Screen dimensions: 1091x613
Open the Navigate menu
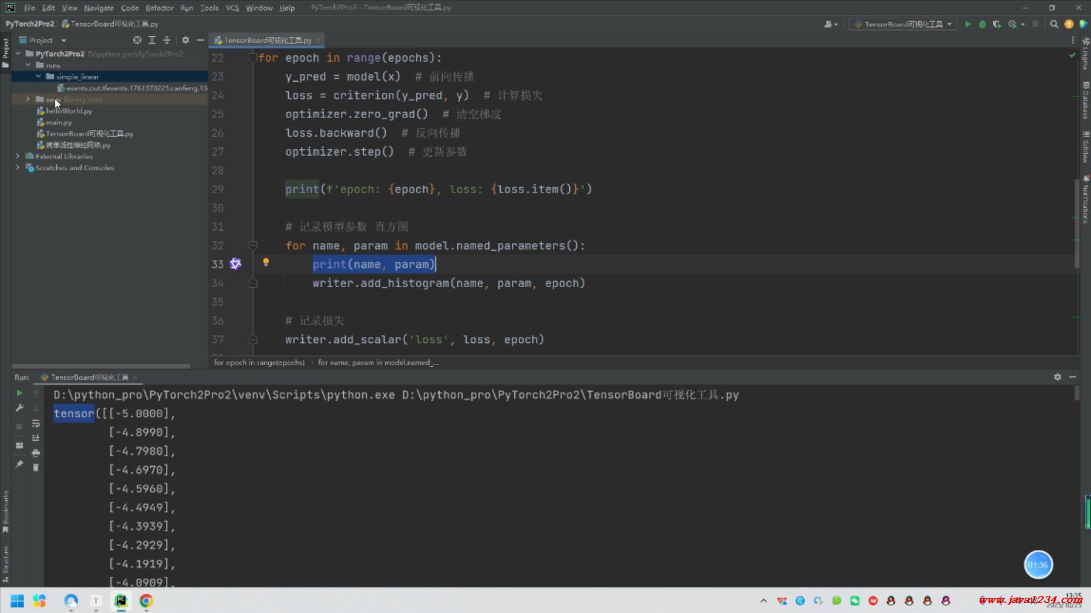[x=99, y=8]
